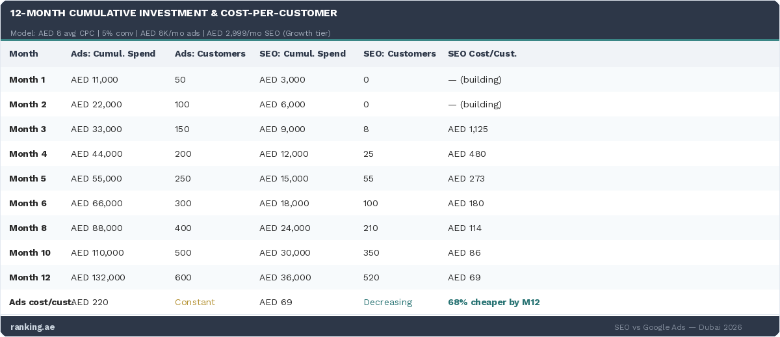Image resolution: width=780 pixels, height=337 pixels.
Task: Click the Month 2 '(building)' cell
Action: click(474, 105)
